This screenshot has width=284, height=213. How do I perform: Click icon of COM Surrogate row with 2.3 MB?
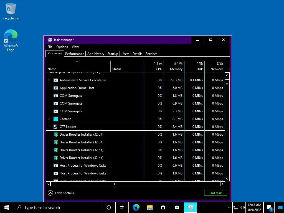click(55, 111)
